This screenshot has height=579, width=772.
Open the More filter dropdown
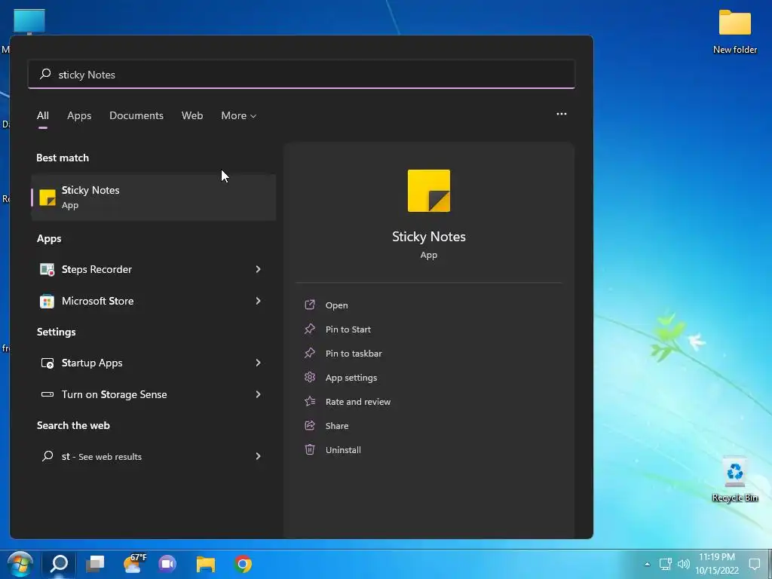(239, 115)
